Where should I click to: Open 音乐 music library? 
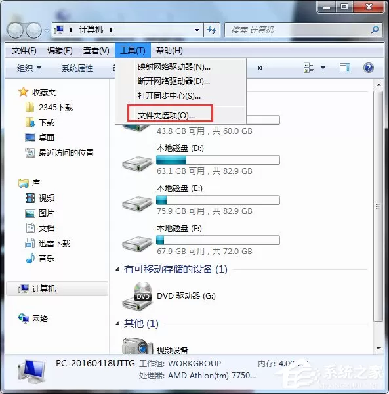(x=40, y=258)
